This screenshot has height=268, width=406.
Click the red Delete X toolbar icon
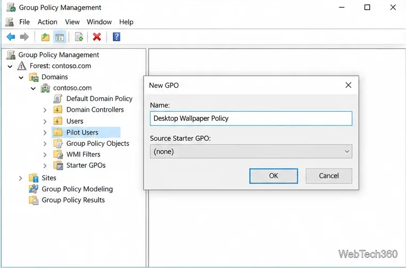tap(97, 37)
